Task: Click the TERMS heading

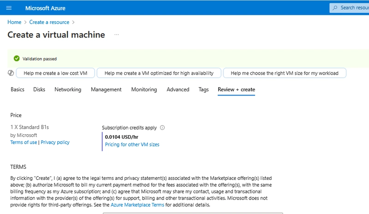Action: (x=18, y=167)
